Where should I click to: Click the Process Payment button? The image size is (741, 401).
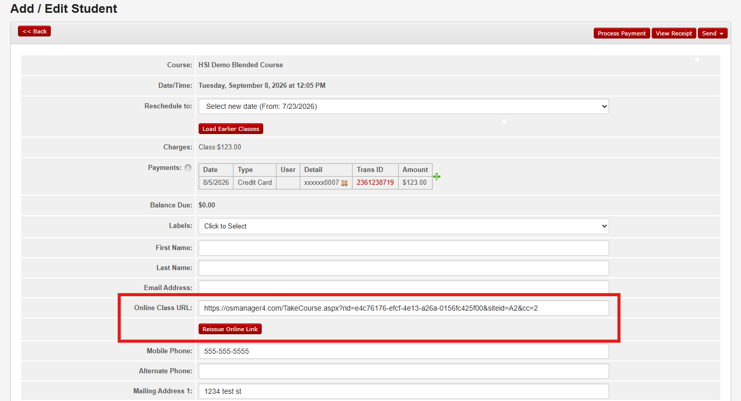point(621,33)
